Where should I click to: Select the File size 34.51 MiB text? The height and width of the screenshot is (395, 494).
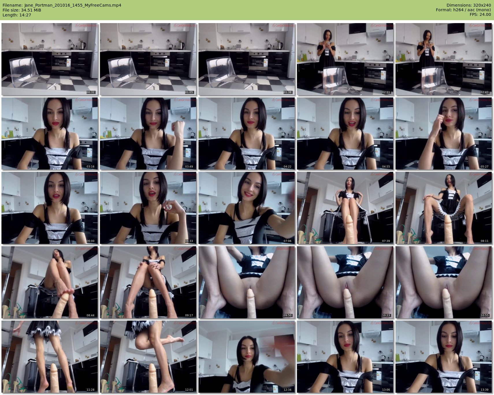pos(22,10)
